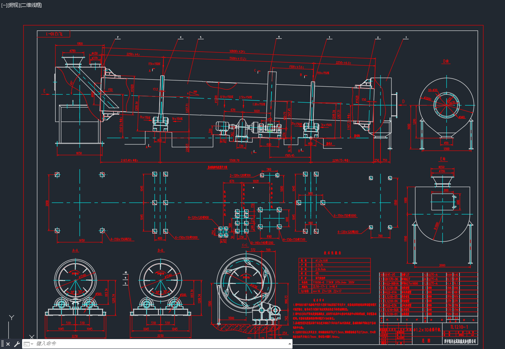Click the D向 view label
The height and width of the screenshot is (349, 505).
pyautogui.click(x=446, y=61)
